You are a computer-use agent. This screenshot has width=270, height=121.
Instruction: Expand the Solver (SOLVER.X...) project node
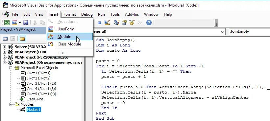5,47
